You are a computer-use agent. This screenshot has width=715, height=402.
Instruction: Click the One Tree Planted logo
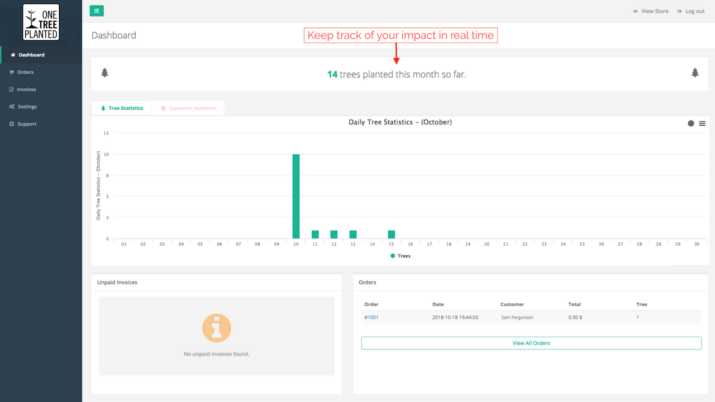(x=41, y=22)
